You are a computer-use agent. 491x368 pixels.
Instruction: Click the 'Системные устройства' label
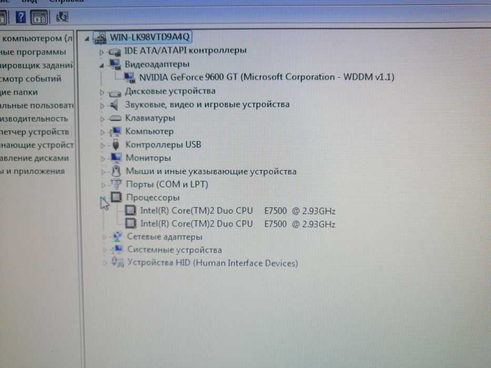click(174, 250)
